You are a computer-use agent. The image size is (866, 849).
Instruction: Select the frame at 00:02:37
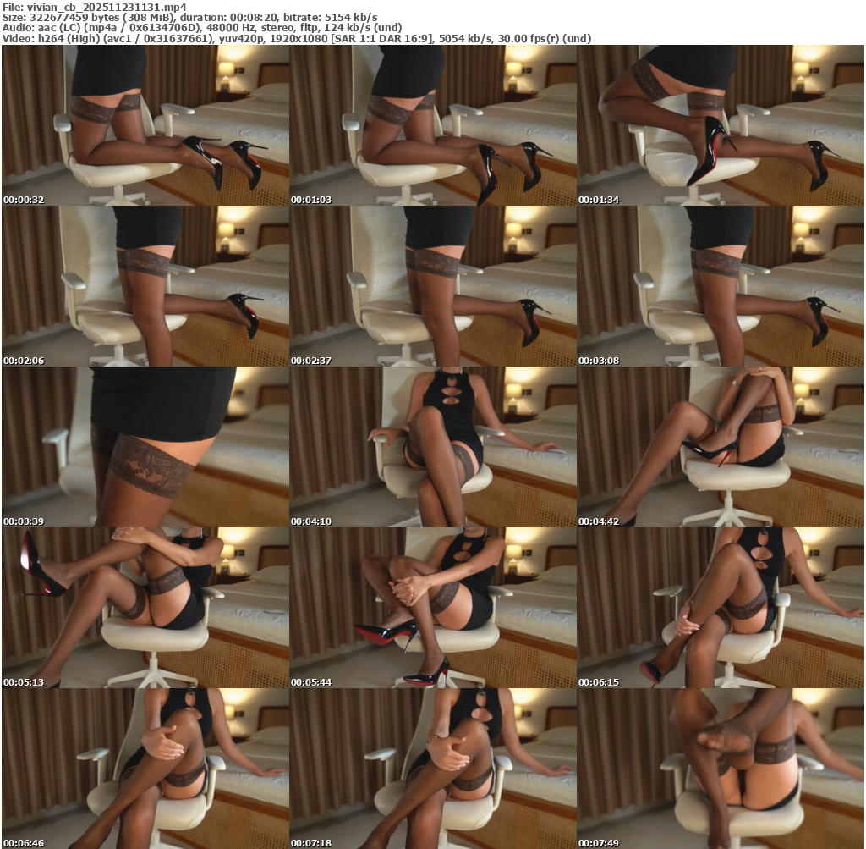tap(433, 286)
